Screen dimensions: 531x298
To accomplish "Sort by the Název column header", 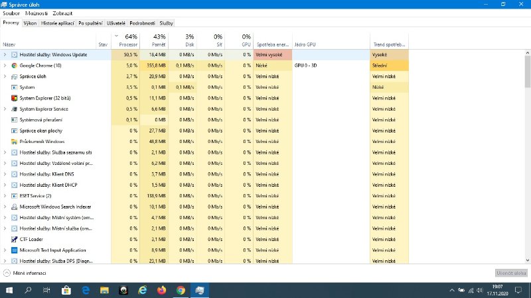I will (48, 40).
